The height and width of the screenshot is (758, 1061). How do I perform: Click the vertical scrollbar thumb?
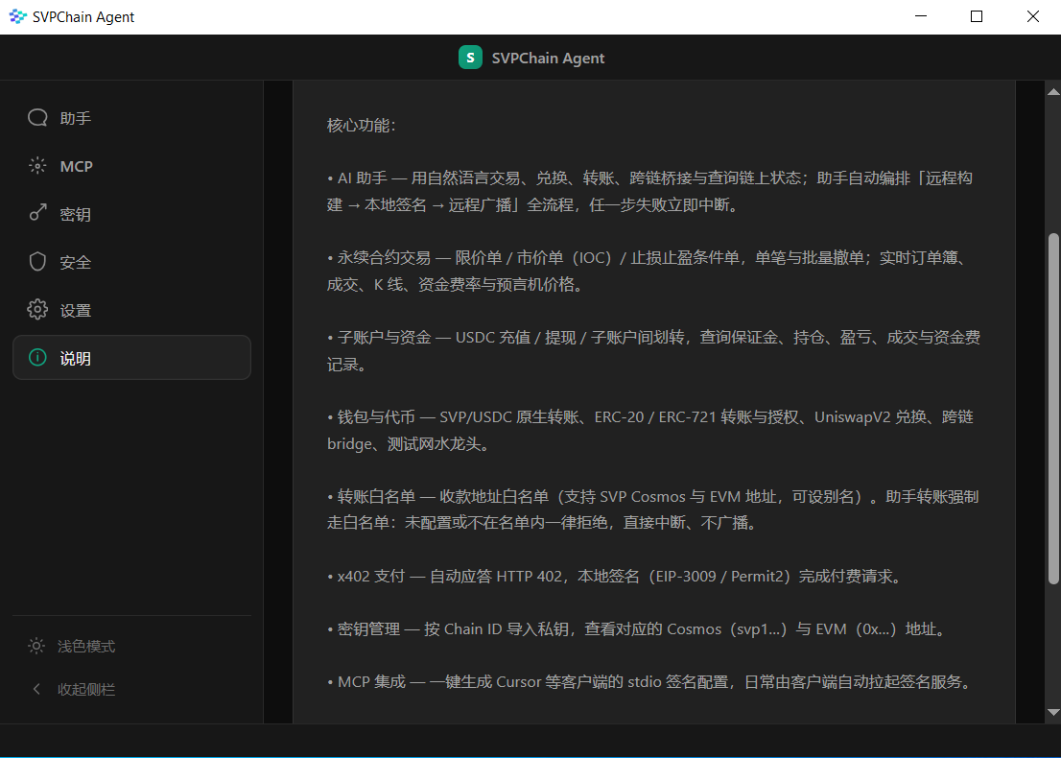point(1053,408)
